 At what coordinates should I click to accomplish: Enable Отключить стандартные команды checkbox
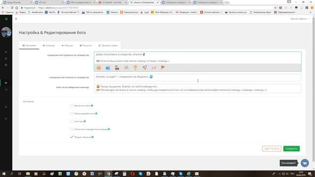pyautogui.click(x=72, y=129)
